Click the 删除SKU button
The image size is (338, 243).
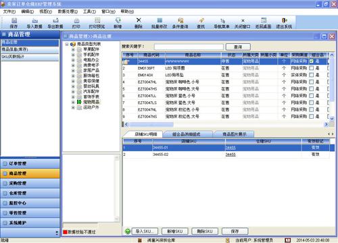(205, 231)
